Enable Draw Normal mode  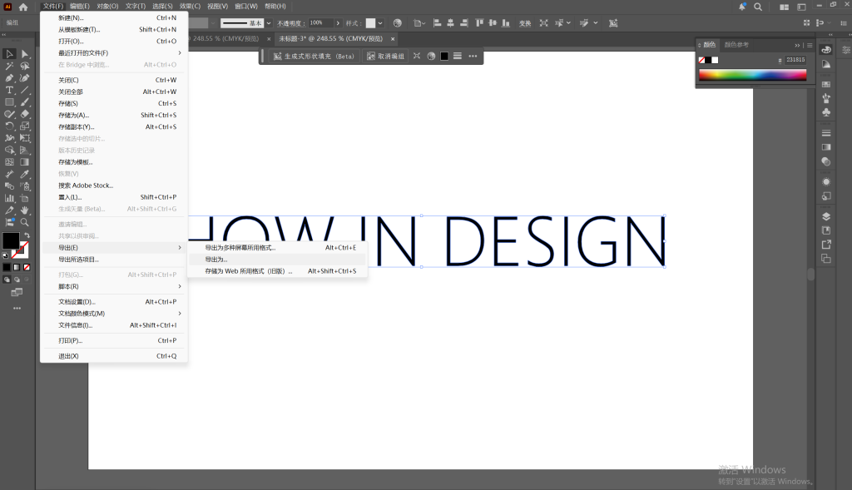point(7,280)
